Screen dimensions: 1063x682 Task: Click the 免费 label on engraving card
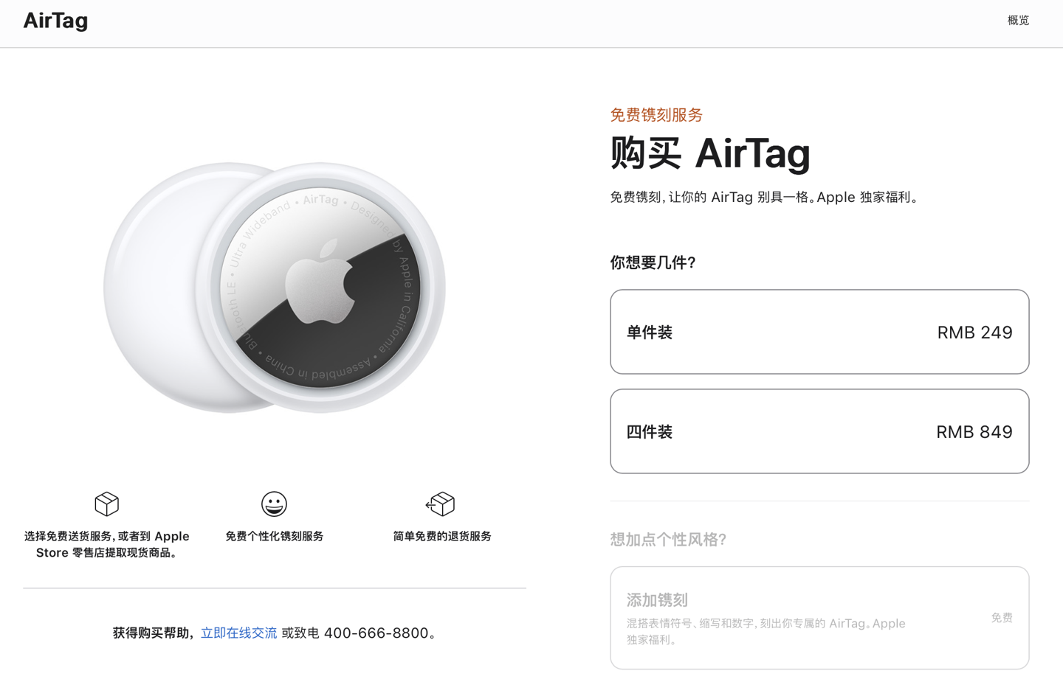[1002, 618]
